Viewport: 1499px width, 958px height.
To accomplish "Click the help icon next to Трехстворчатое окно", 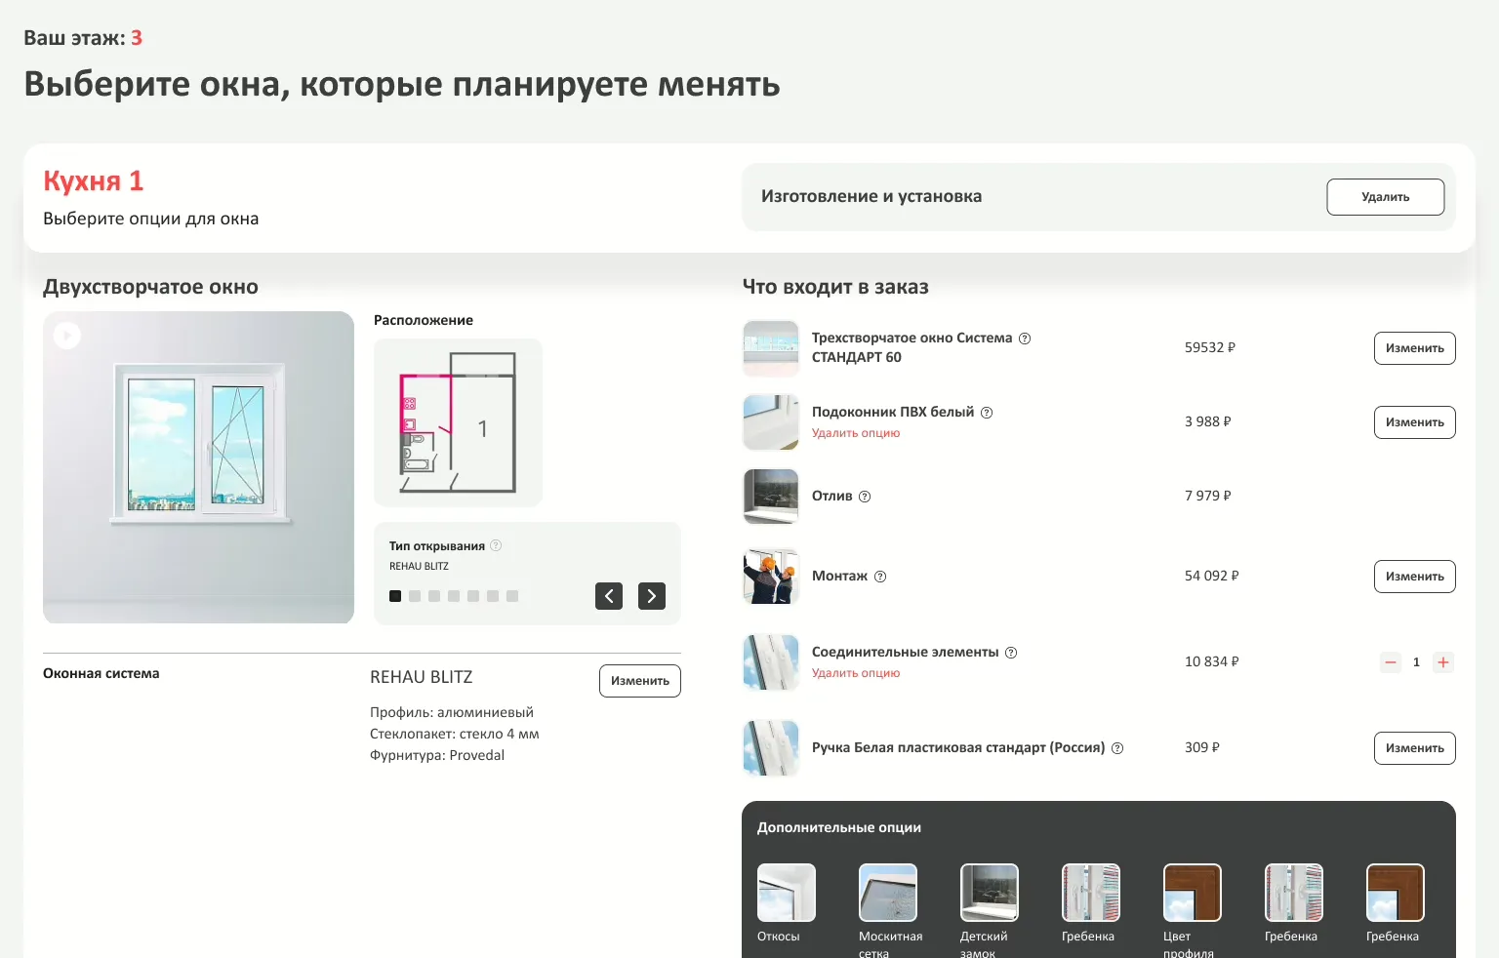I will (1025, 339).
